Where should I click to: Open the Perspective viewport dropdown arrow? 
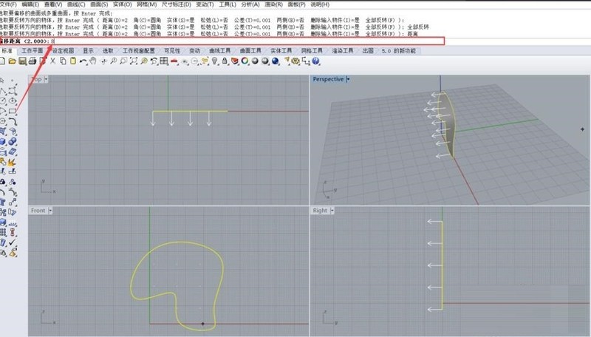[x=348, y=79]
